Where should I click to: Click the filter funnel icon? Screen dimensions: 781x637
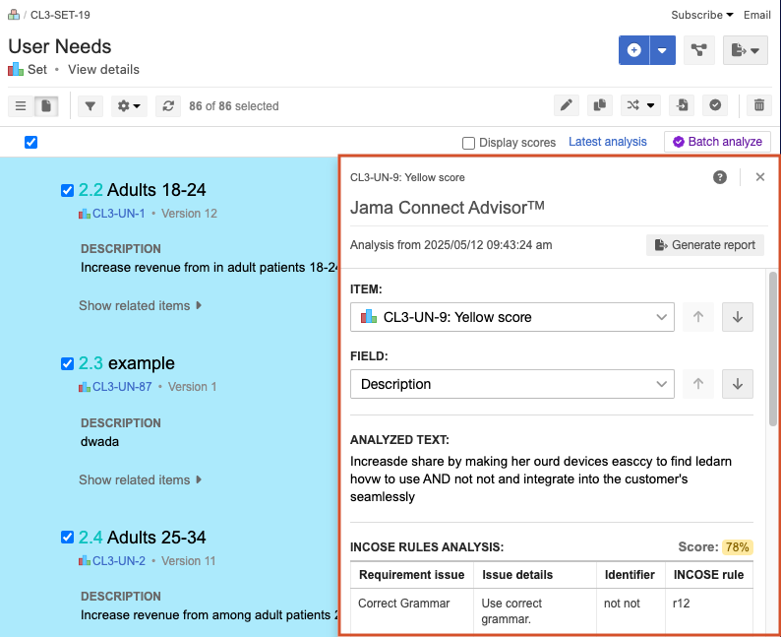tap(90, 105)
